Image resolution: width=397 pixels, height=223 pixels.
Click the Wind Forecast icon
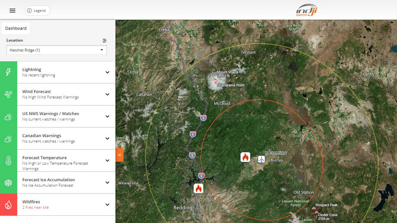(x=8, y=94)
